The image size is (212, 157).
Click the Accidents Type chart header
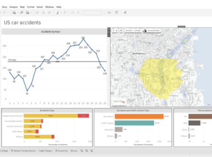(47, 110)
